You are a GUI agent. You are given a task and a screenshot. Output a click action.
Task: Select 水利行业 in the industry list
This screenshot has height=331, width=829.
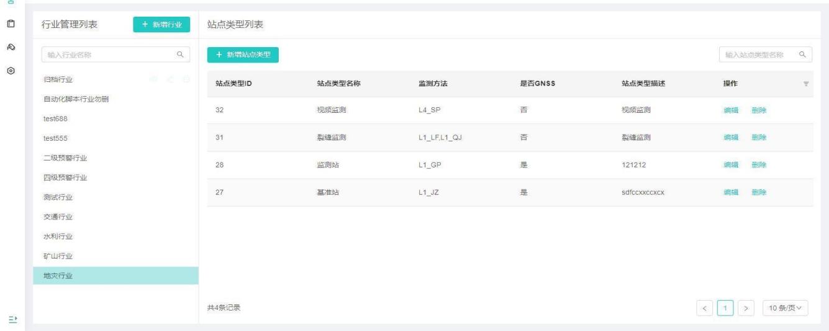tap(55, 237)
